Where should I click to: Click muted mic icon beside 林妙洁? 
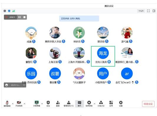(83, 41)
